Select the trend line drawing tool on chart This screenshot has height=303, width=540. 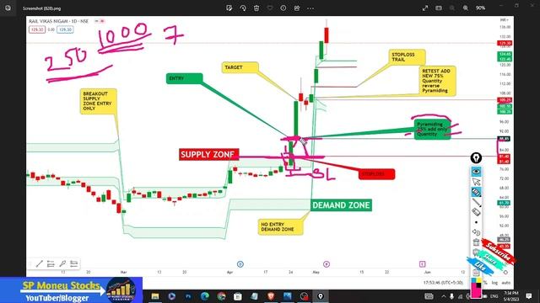point(40,263)
